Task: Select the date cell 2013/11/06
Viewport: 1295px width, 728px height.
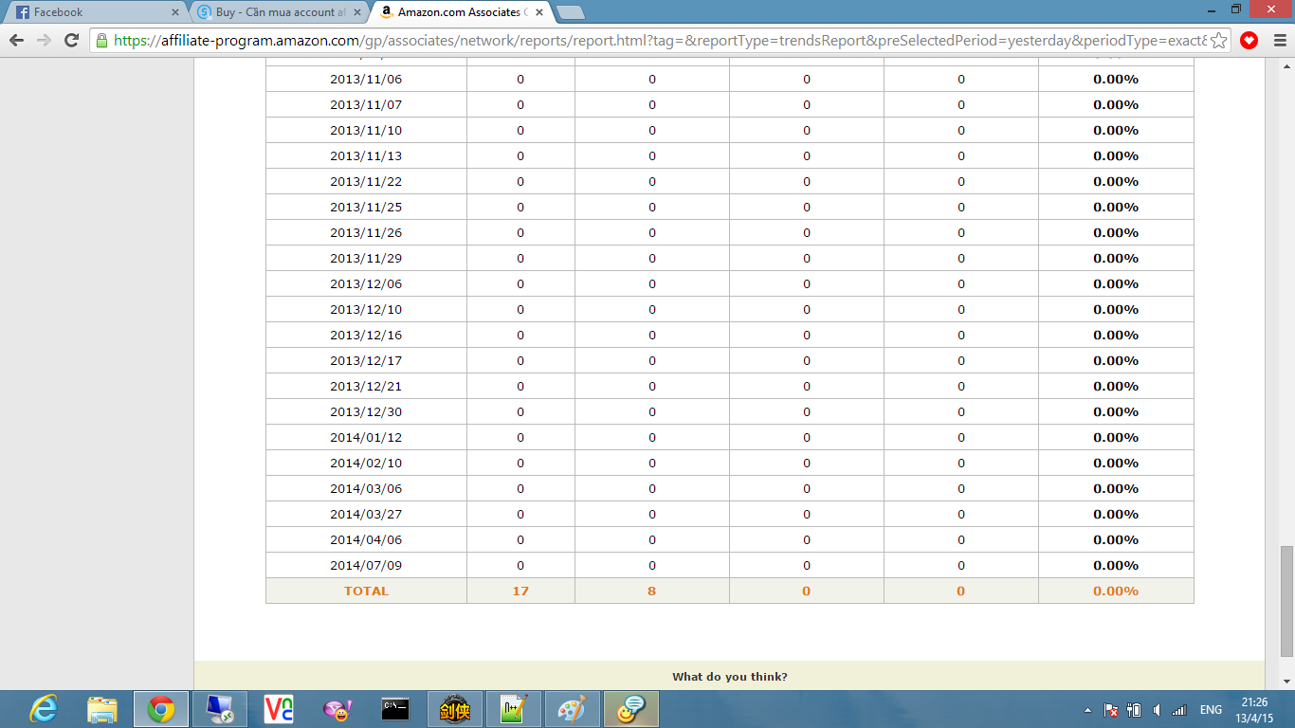Action: click(x=366, y=79)
